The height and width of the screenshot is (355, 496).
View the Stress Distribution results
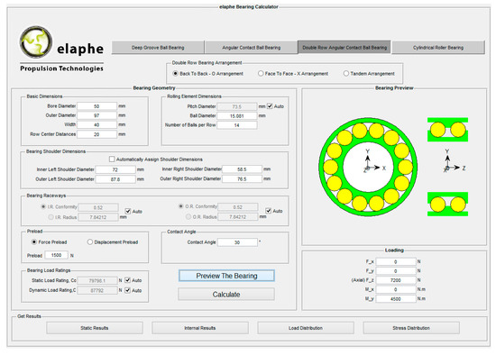(411, 328)
